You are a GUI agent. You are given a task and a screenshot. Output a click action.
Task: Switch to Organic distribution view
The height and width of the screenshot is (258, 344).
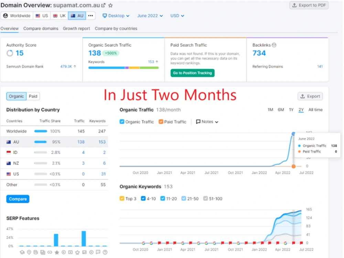(16, 96)
